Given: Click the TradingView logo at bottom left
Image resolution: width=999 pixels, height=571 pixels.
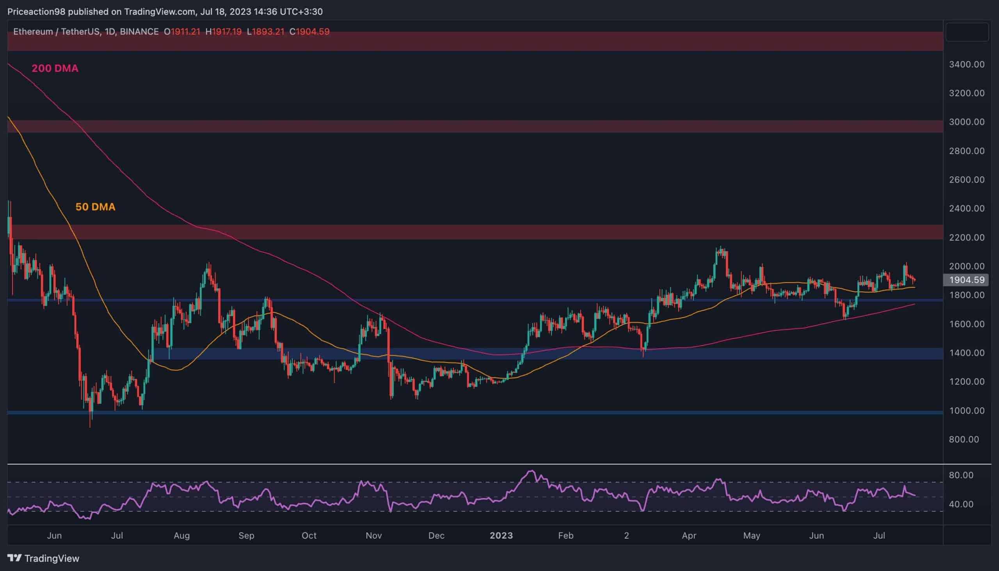Looking at the screenshot, I should (43, 558).
